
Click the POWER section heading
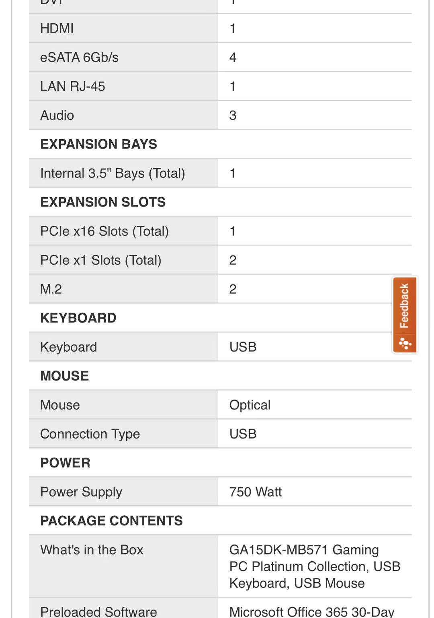coord(65,463)
